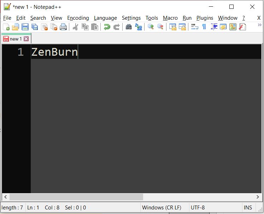Cut selection with scissors icon
The image size is (264, 214).
(75, 27)
